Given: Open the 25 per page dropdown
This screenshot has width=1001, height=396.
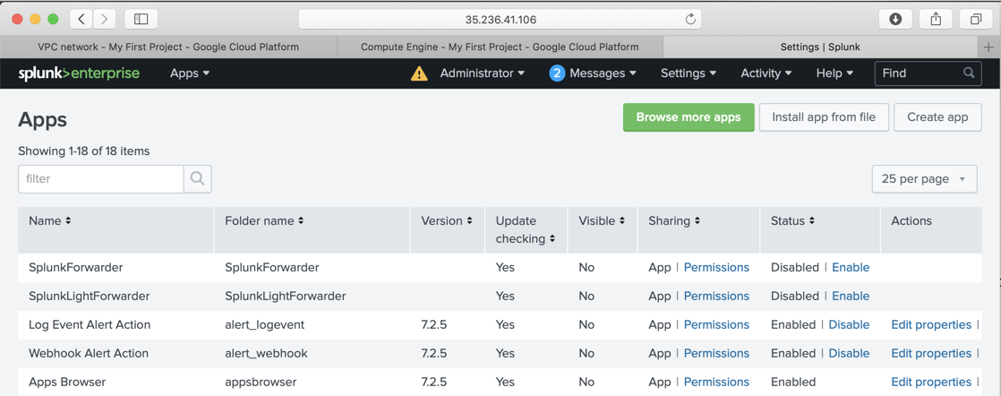Looking at the screenshot, I should click(924, 179).
